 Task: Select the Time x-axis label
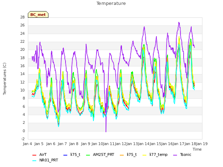click(197, 149)
